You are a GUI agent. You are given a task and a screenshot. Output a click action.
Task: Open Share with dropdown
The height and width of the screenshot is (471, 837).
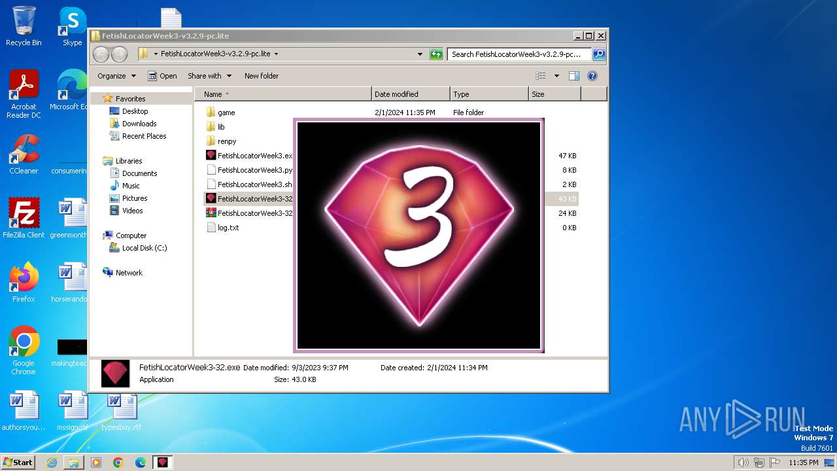209,76
